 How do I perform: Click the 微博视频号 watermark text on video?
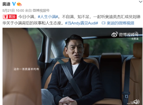tap(129, 35)
